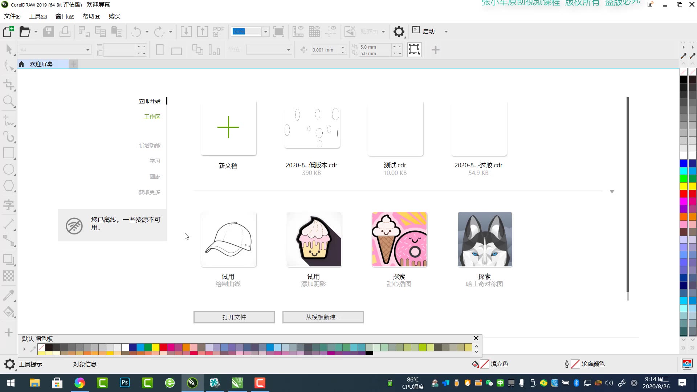Select the Crop tool

click(x=9, y=85)
